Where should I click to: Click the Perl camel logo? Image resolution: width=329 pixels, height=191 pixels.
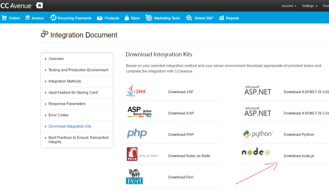click(x=134, y=176)
